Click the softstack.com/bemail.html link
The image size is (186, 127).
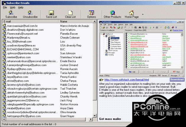(127, 80)
